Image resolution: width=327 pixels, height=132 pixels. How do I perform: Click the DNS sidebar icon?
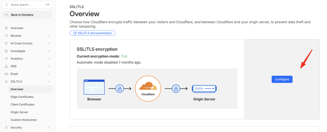click(x=6, y=66)
